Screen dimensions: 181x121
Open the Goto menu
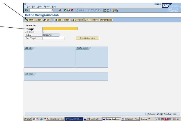click(39, 7)
